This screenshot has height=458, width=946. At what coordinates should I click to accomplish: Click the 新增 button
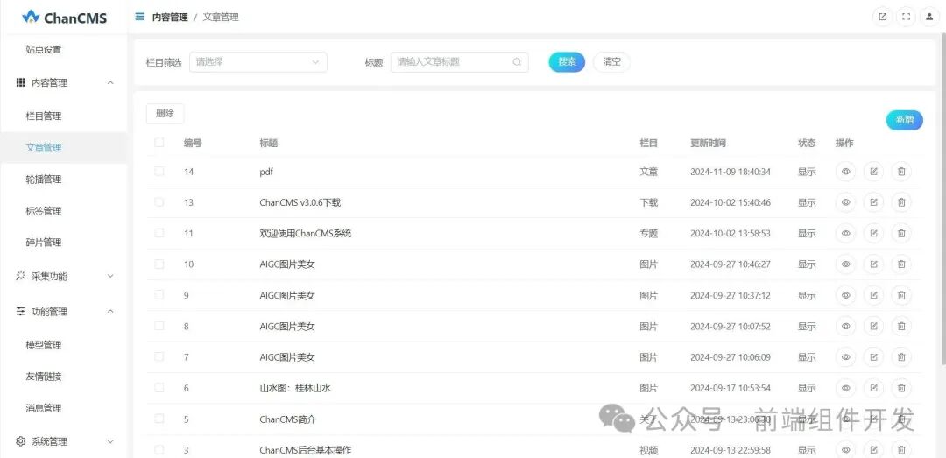pyautogui.click(x=904, y=120)
